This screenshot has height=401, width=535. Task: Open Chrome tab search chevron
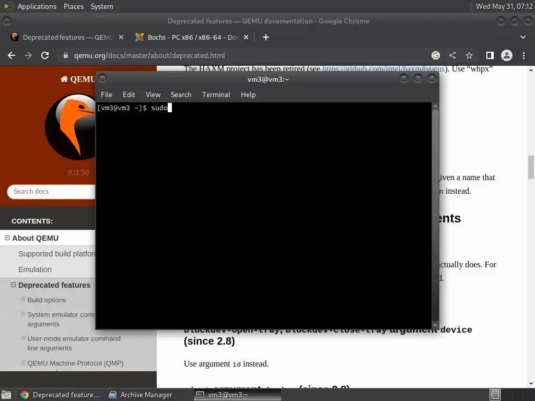click(522, 37)
